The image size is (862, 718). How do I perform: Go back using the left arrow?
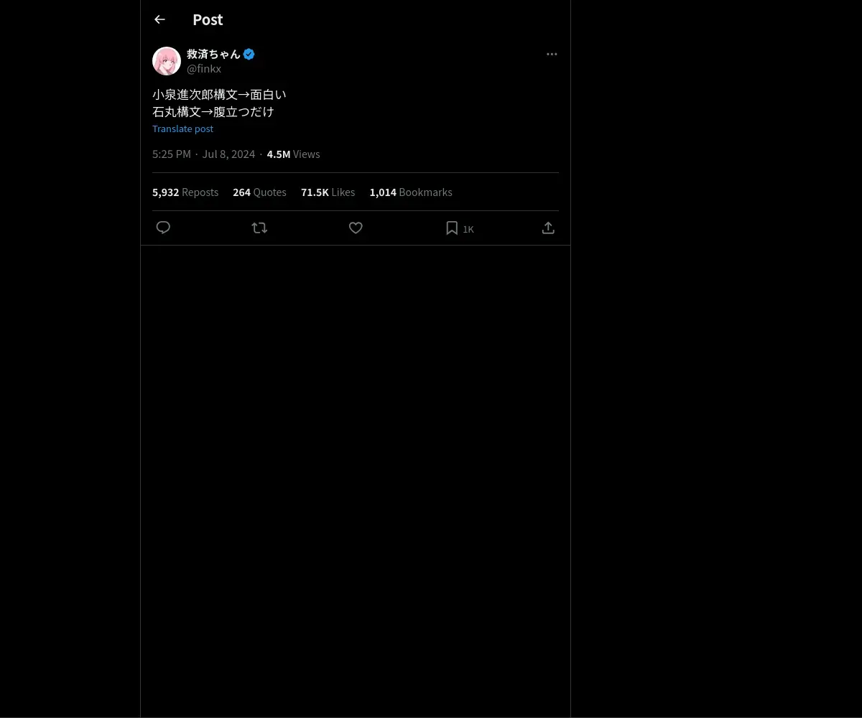pos(159,20)
